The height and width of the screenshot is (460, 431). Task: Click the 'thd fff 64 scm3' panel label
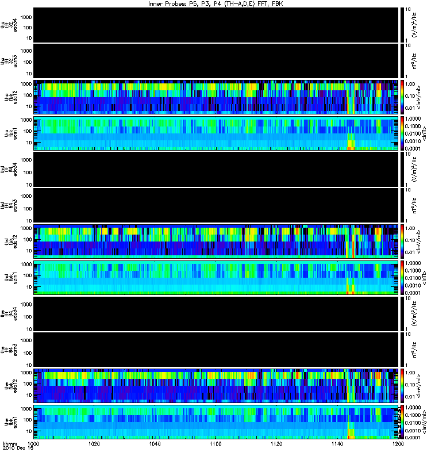9,206
